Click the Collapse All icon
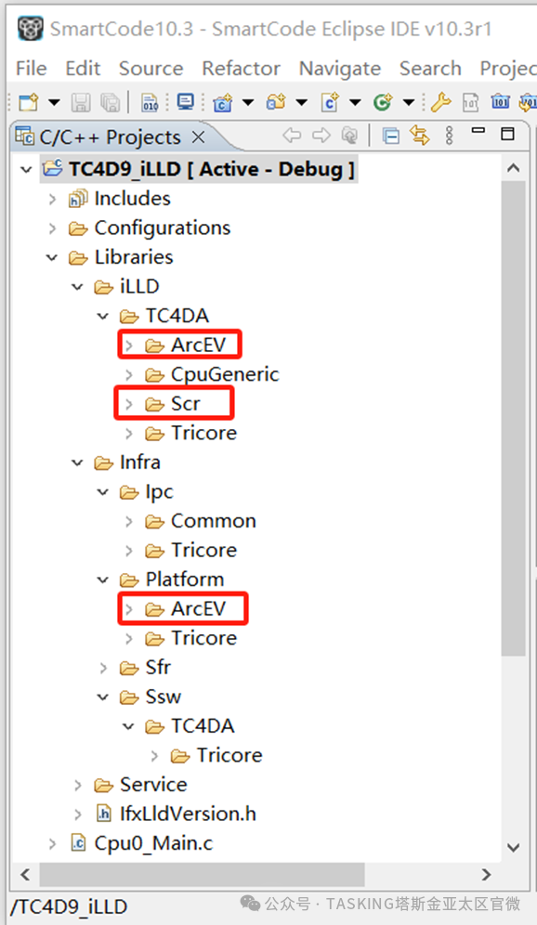 [390, 137]
